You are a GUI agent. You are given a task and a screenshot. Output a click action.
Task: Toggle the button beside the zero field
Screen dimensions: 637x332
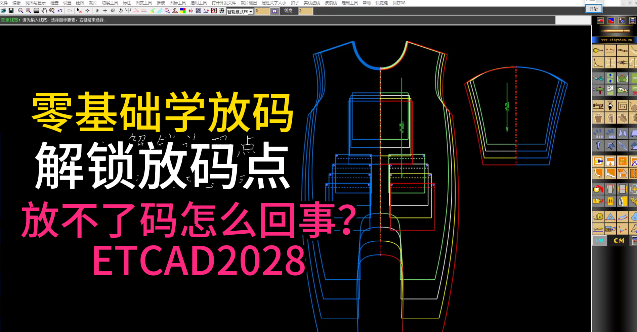pos(275,11)
